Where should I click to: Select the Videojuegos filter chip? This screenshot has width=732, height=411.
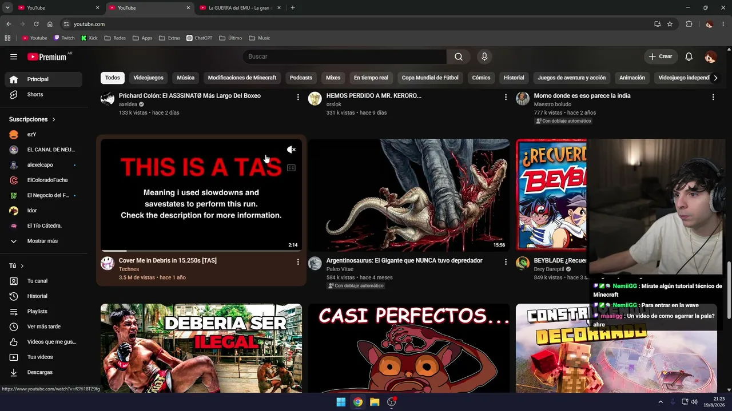148,78
